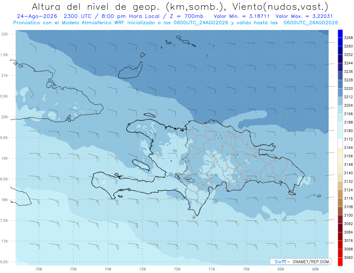
Task: Click the valid-until time '0600UTC_26AGO2026'
Action: pos(311,23)
